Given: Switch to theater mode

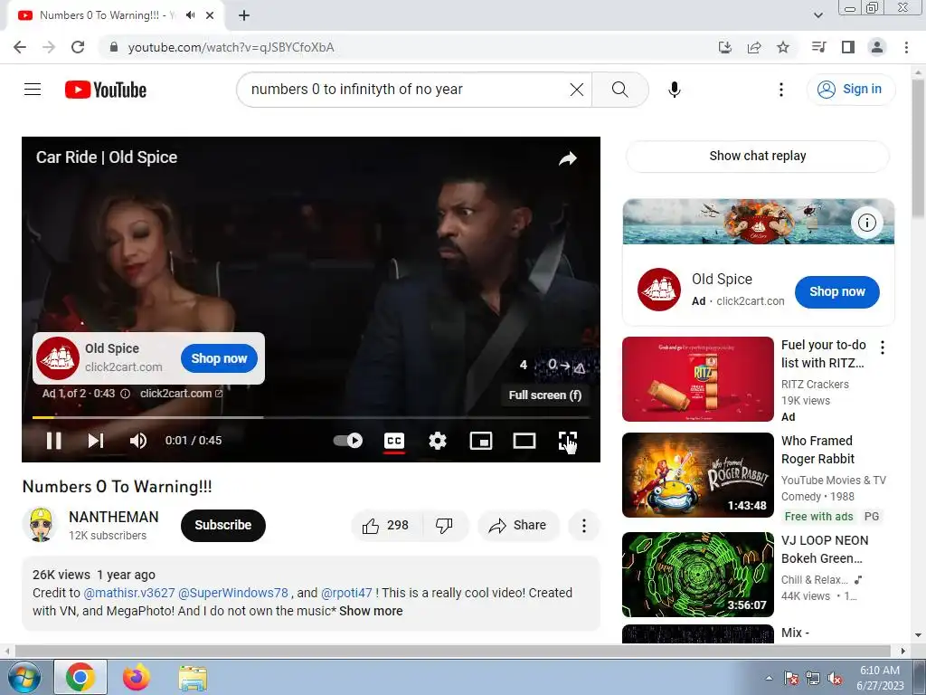Looking at the screenshot, I should 524,441.
